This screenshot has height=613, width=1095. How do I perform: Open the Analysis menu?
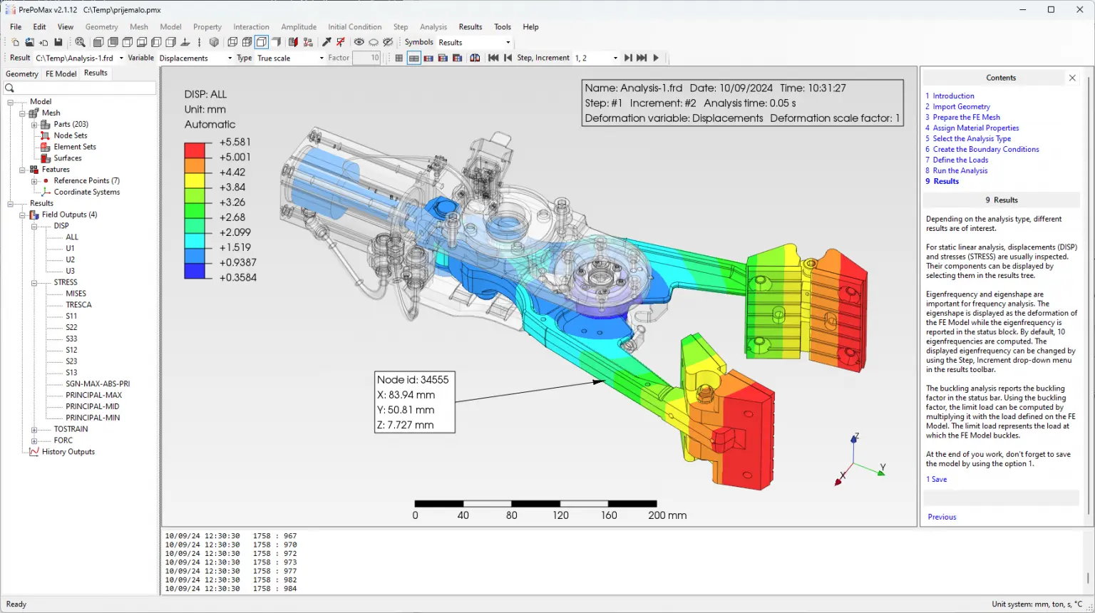433,27
